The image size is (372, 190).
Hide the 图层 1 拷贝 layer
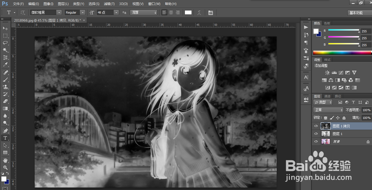(x=316, y=126)
